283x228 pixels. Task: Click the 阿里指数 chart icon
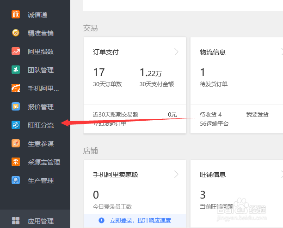[x=16, y=51]
